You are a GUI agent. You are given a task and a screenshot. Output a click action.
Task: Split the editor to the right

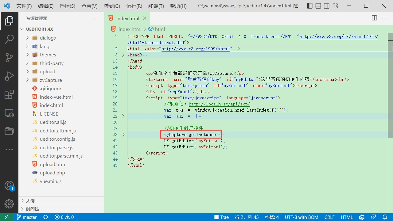tap(374, 18)
